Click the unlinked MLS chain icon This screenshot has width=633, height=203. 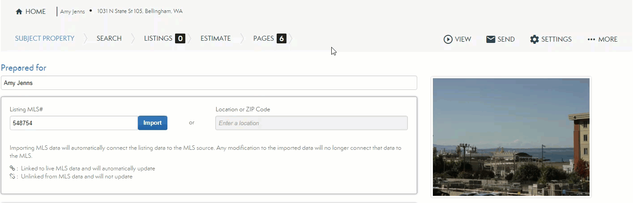13,177
